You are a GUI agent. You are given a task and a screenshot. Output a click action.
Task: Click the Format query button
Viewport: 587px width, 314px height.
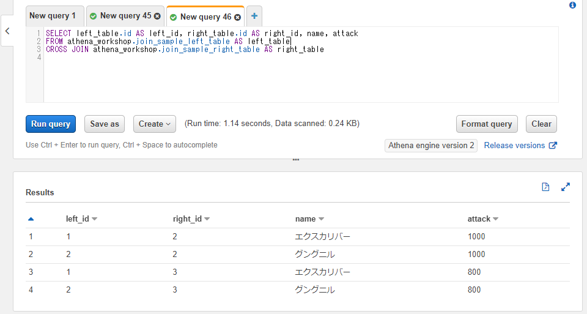tap(487, 124)
